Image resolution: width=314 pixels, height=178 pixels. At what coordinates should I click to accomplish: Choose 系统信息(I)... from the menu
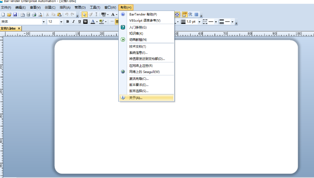pos(138,52)
